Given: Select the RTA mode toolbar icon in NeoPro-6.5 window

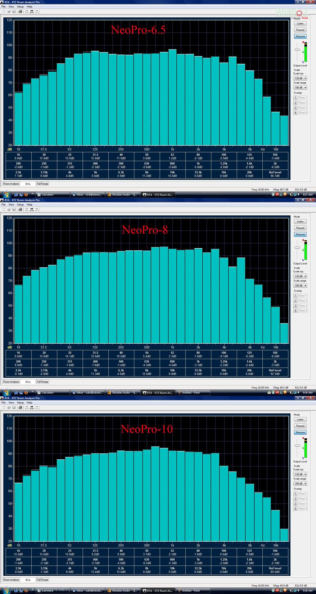Looking at the screenshot, I should click(32, 11).
